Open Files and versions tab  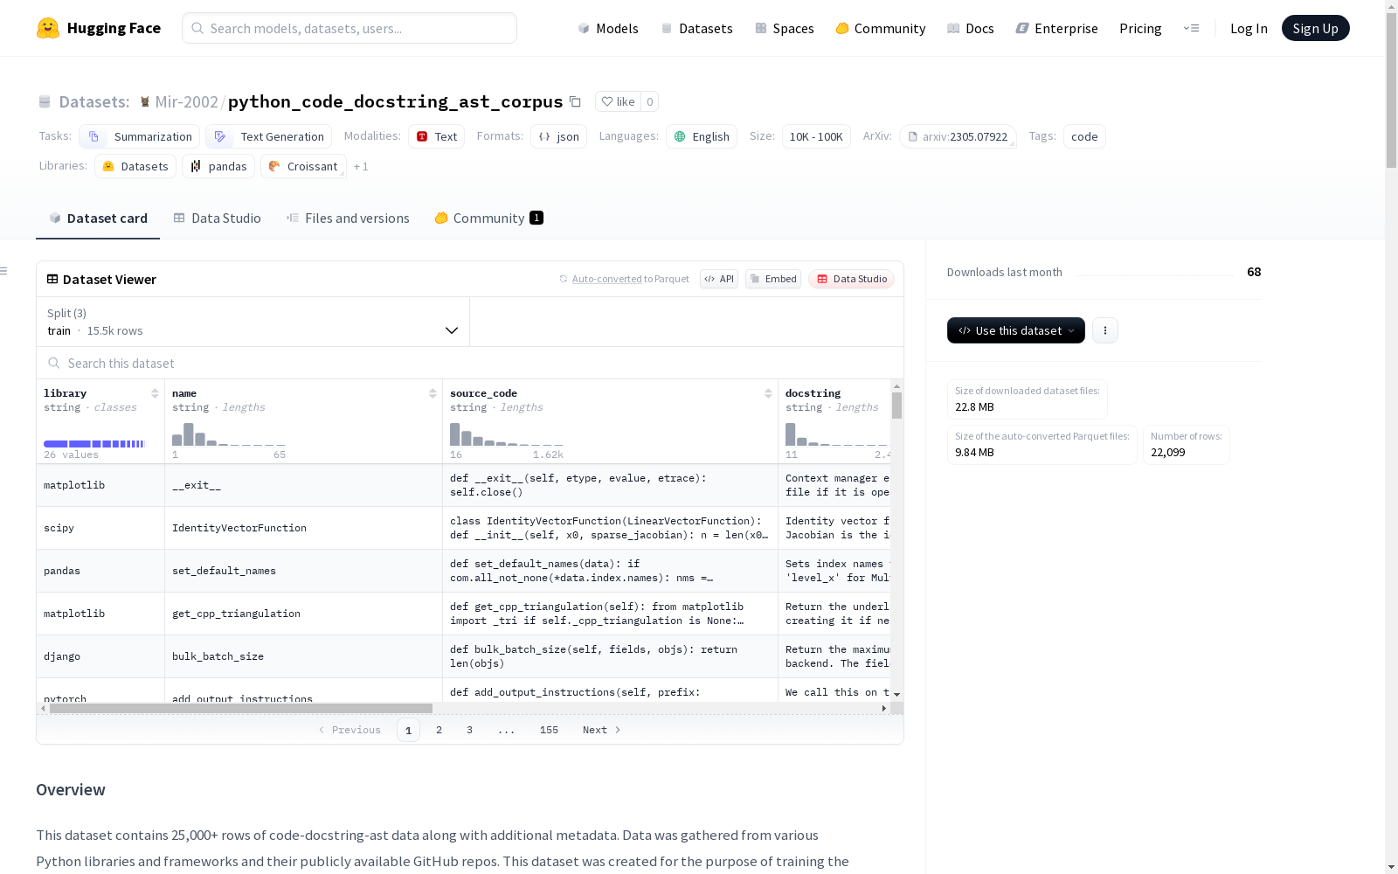[348, 218]
